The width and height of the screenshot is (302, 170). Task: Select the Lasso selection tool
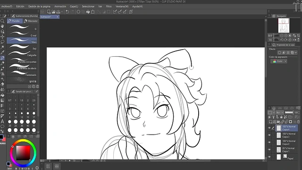coord(2,42)
